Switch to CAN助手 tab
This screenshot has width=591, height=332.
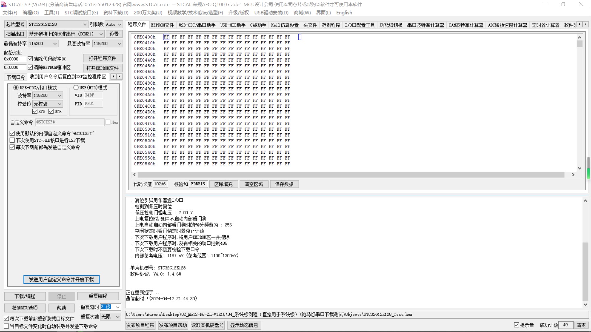[258, 25]
